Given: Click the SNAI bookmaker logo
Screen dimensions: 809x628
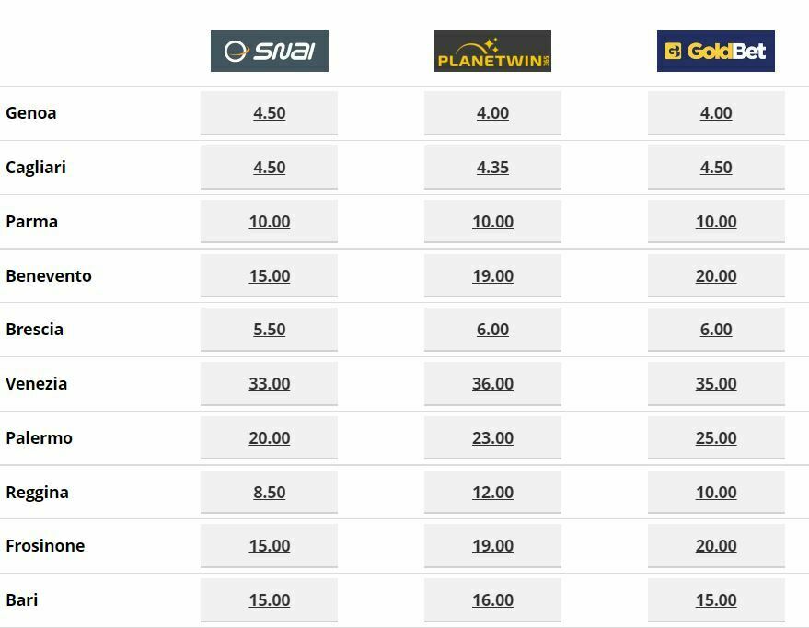Looking at the screenshot, I should 270,51.
